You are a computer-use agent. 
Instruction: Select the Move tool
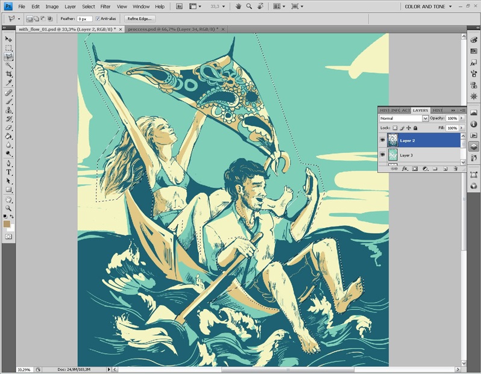point(8,39)
